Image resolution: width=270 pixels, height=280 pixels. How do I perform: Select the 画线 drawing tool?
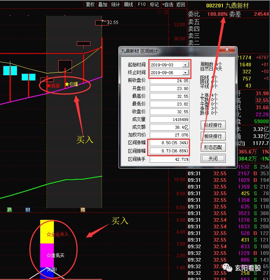(x=128, y=4)
